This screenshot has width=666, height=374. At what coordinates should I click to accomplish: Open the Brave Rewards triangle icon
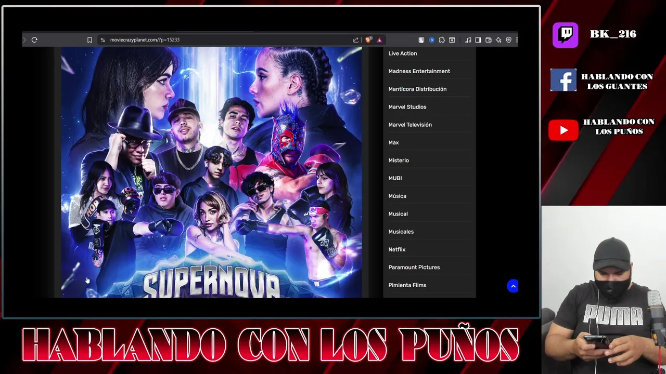pyautogui.click(x=379, y=40)
